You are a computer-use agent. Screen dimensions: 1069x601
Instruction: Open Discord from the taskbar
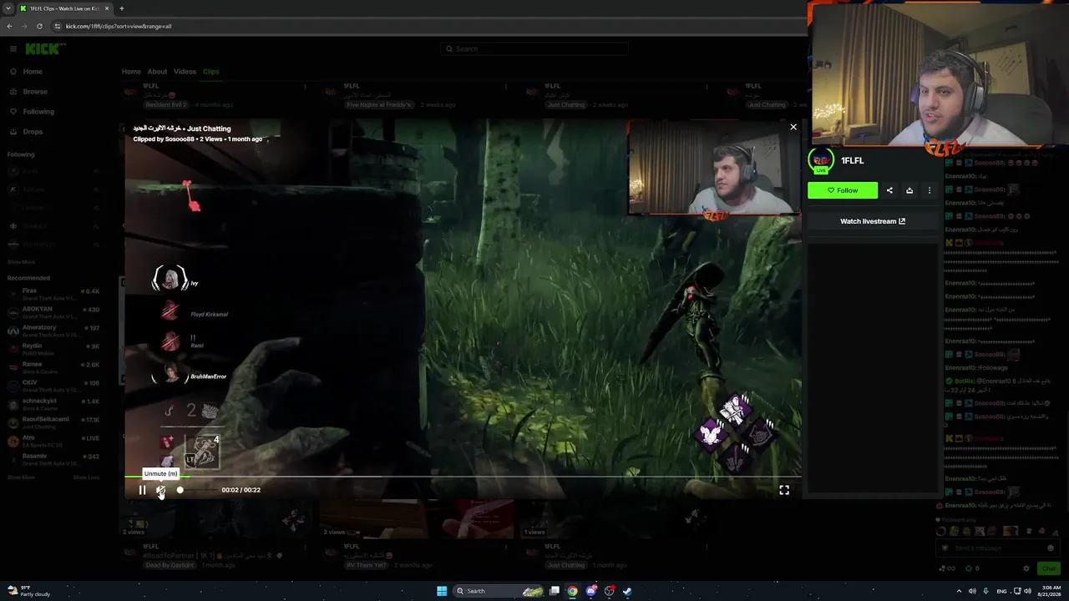click(591, 591)
